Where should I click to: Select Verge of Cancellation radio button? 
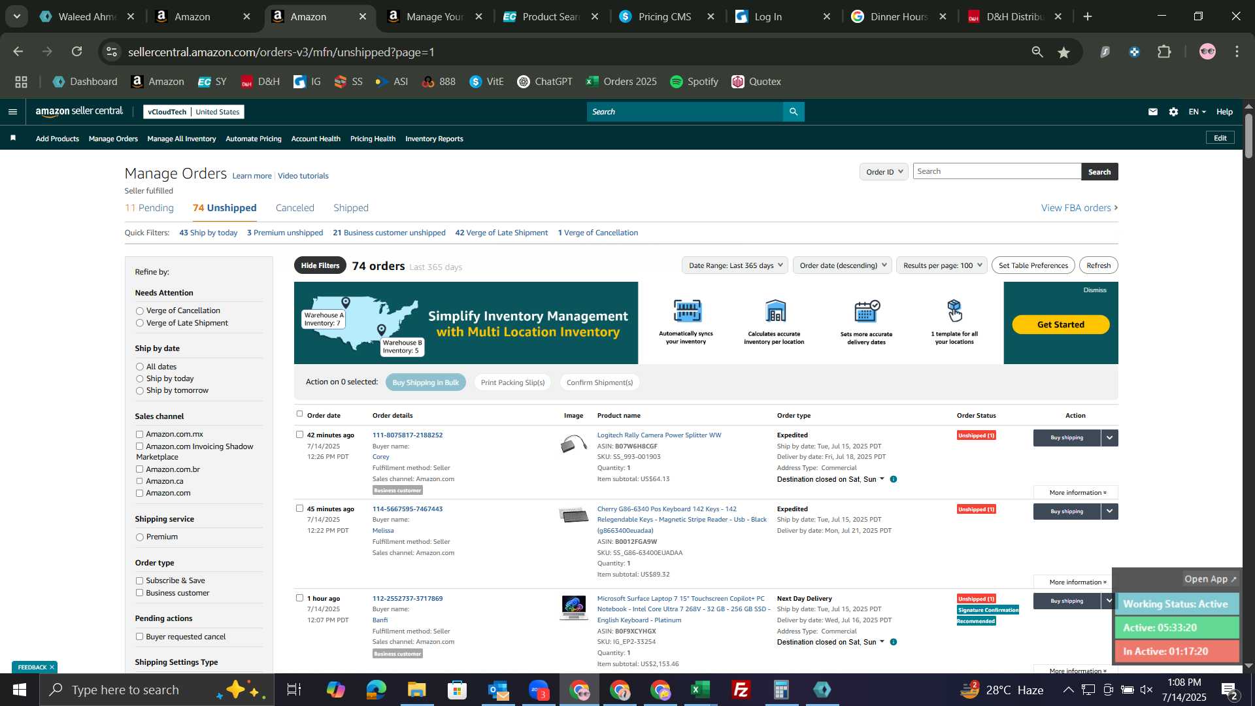click(x=139, y=311)
